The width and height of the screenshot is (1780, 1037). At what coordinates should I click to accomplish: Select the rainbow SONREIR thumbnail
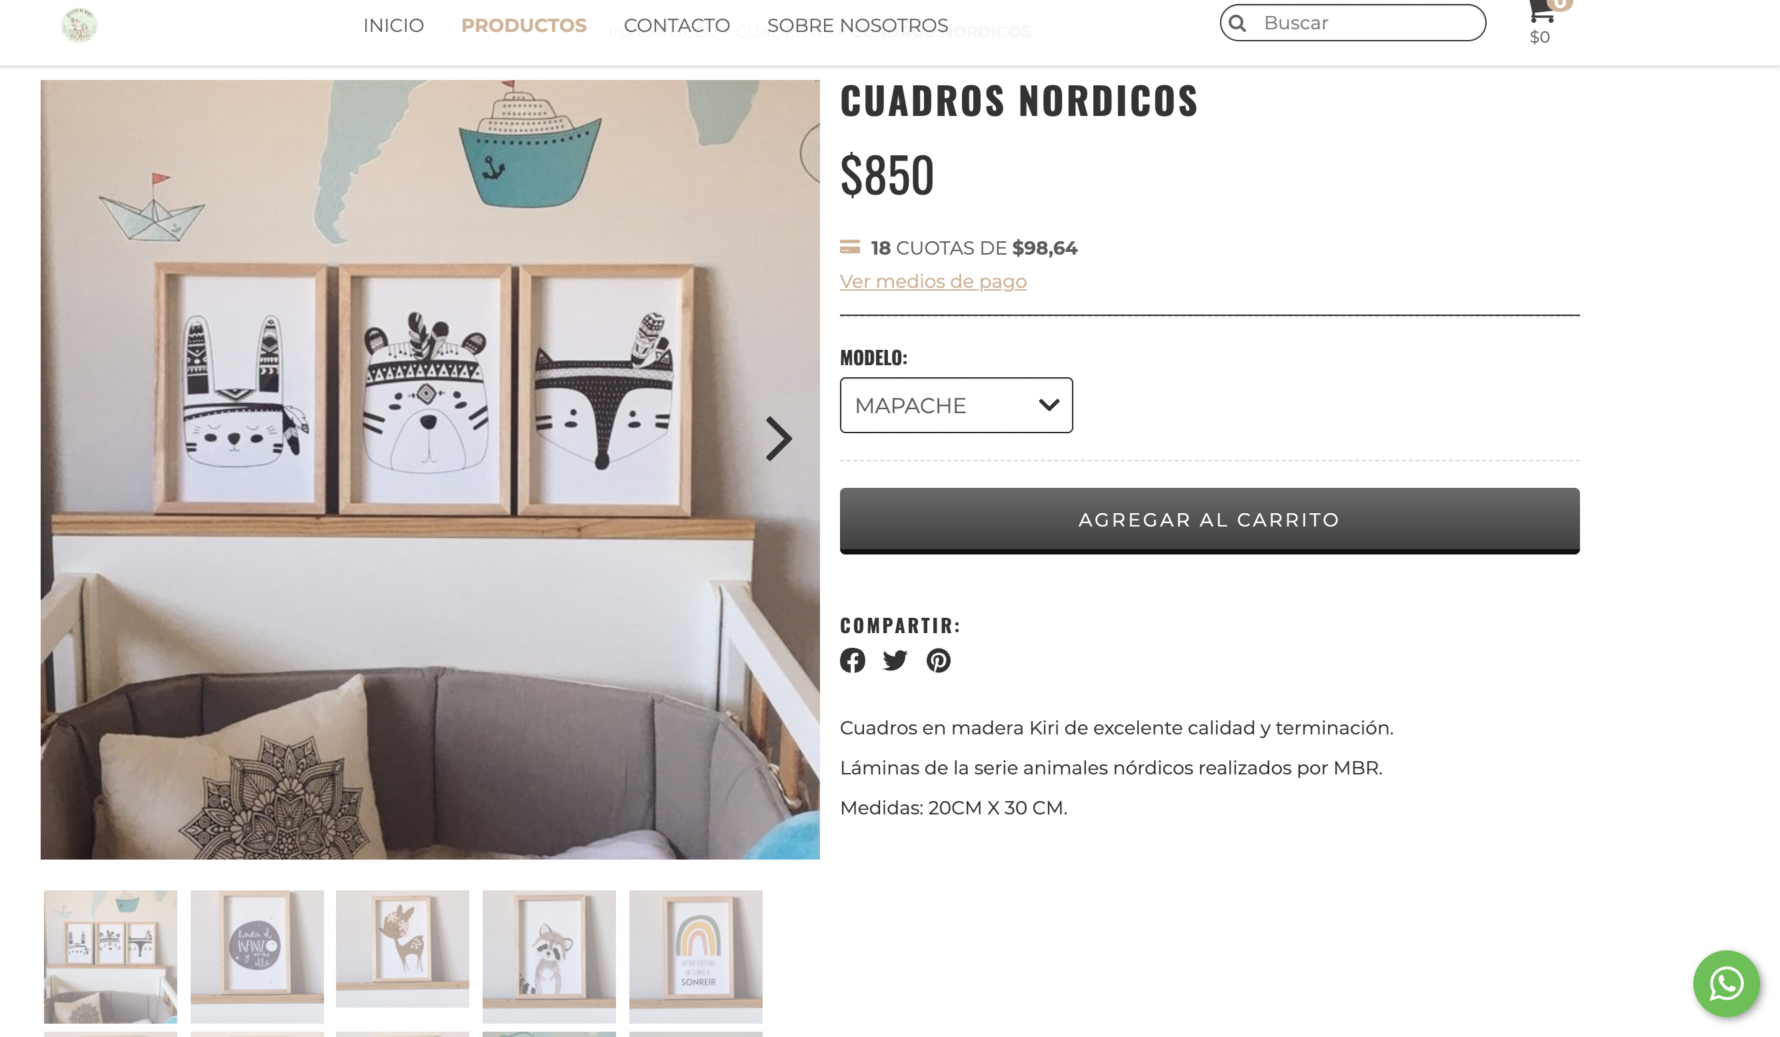tap(696, 956)
